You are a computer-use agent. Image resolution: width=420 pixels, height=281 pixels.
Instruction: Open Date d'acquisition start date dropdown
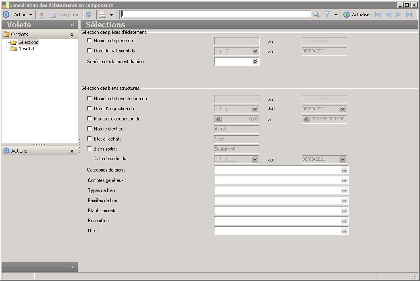click(x=255, y=109)
